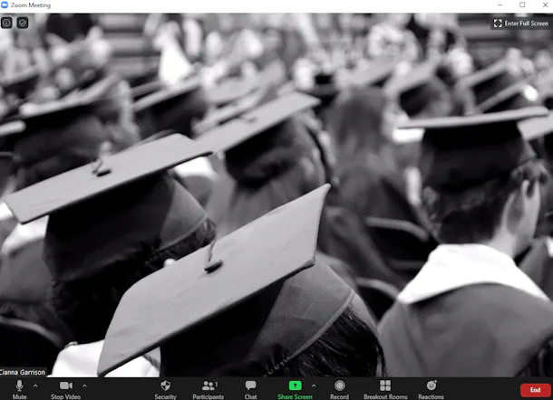
Task: Enter Full Screen mode
Action: [x=521, y=24]
